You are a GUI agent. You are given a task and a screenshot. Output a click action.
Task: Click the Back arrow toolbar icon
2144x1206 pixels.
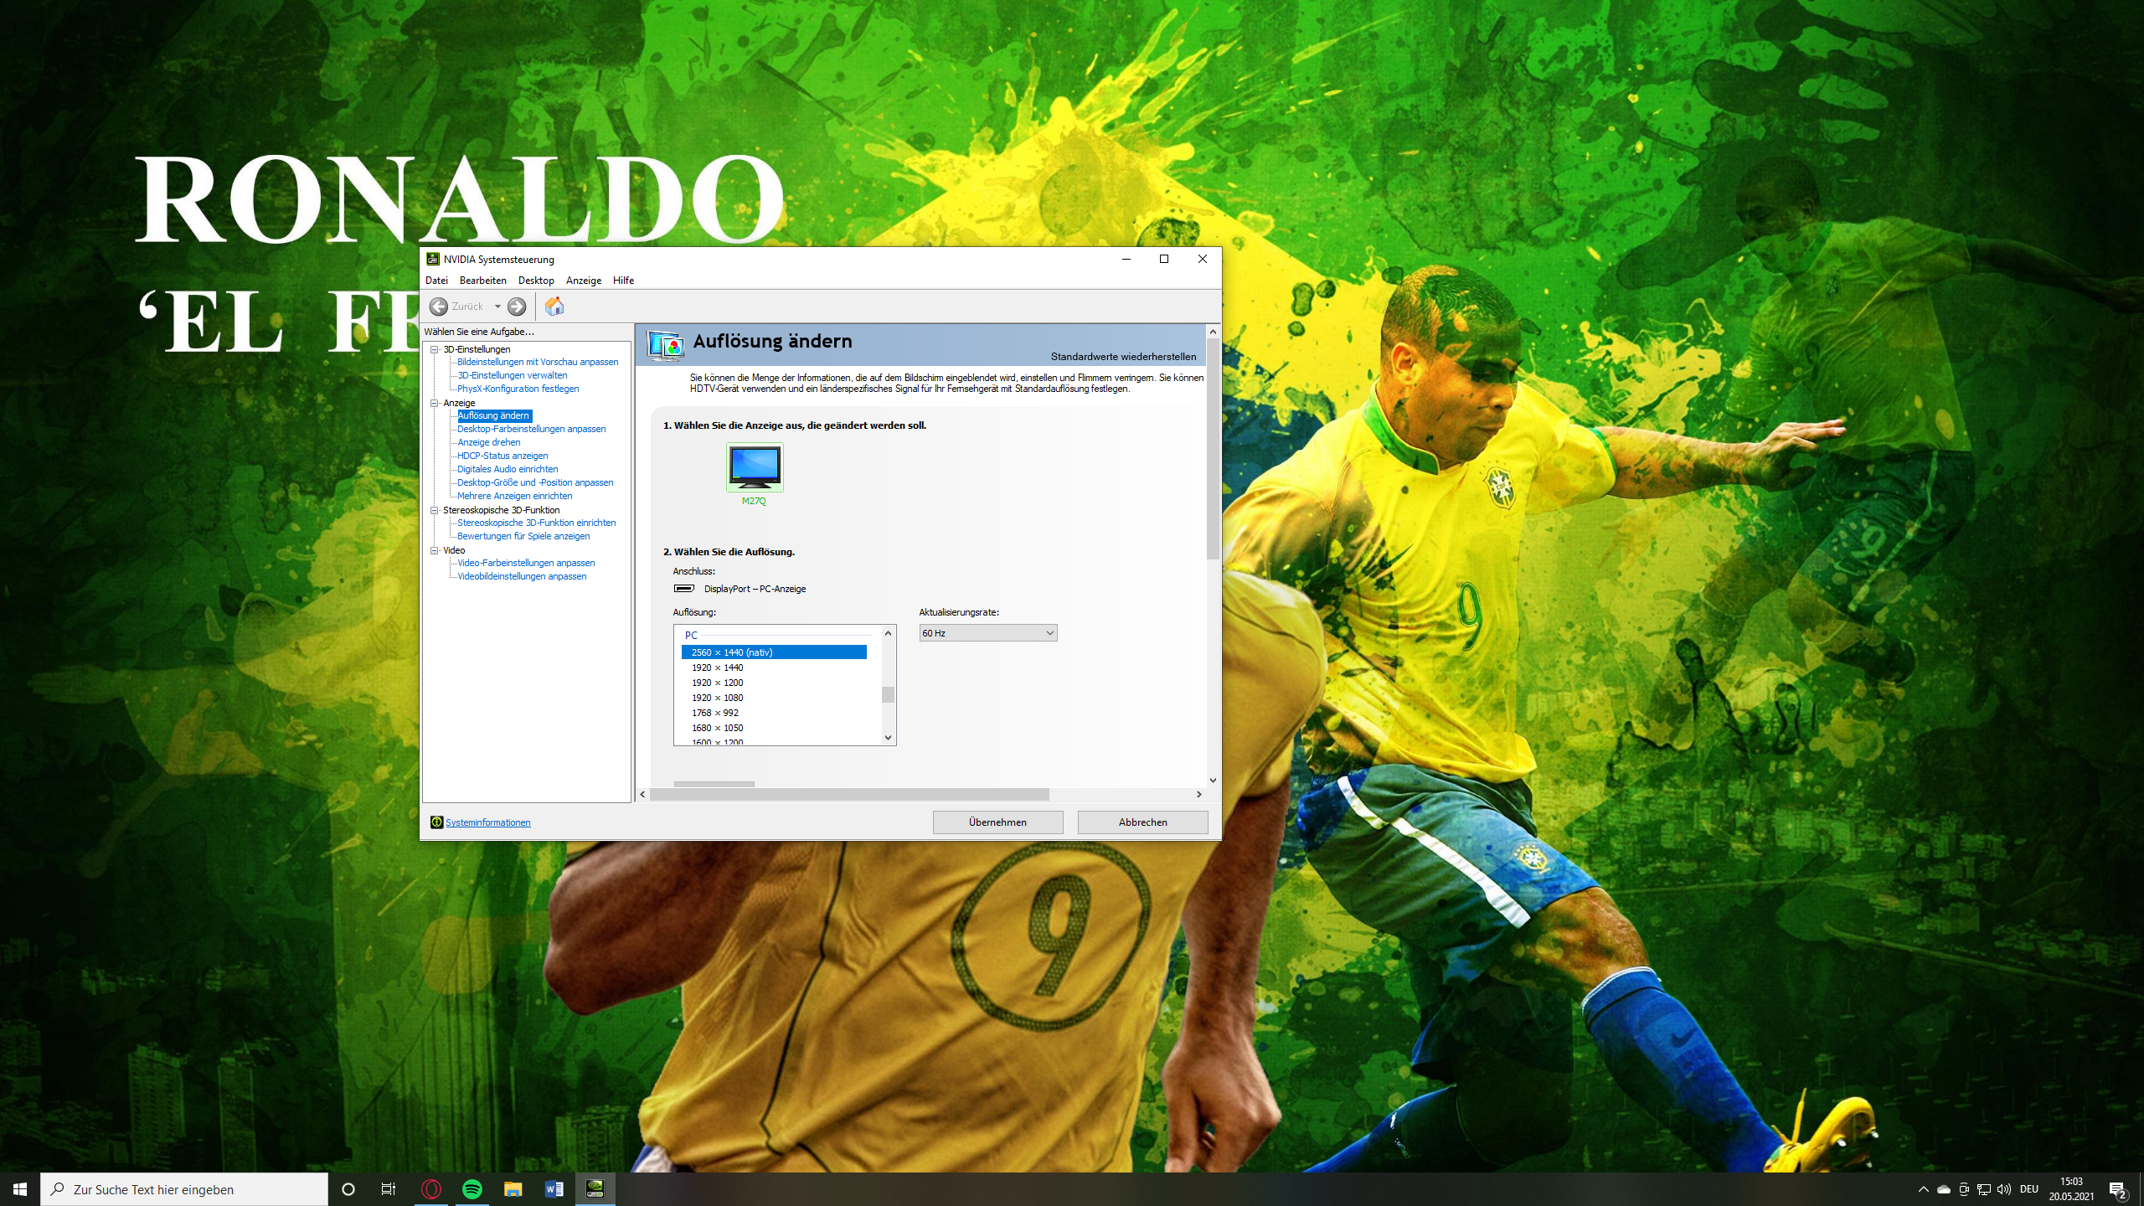[438, 307]
